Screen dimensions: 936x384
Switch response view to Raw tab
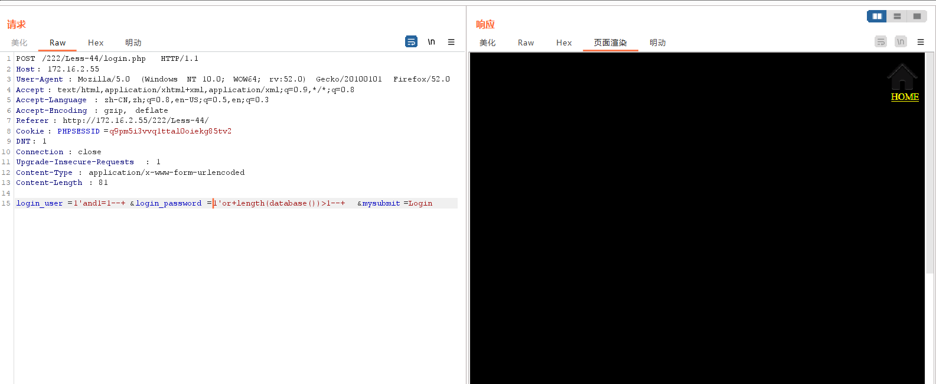526,43
